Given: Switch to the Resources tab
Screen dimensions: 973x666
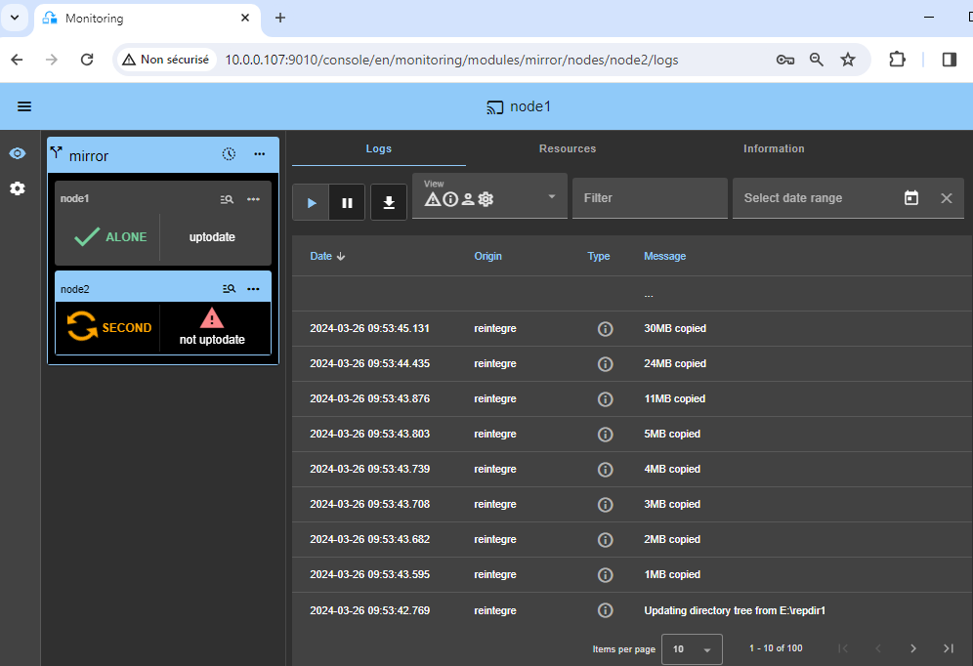Looking at the screenshot, I should (x=568, y=148).
